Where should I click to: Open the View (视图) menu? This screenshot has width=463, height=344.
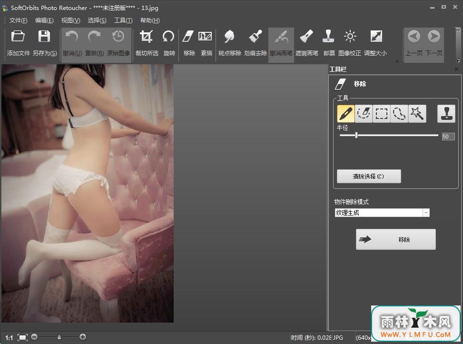point(70,20)
